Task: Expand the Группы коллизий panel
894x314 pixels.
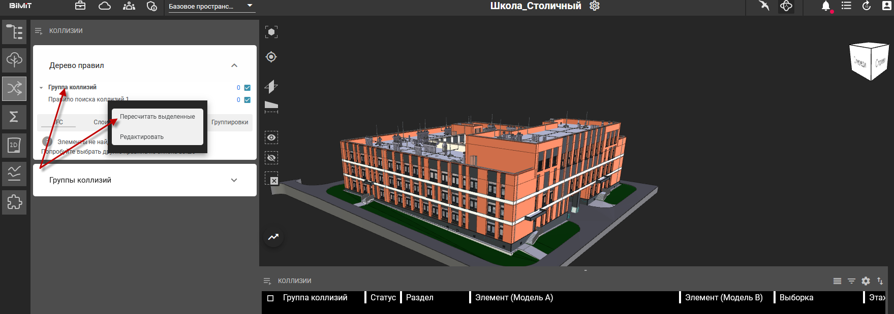Action: click(x=234, y=180)
